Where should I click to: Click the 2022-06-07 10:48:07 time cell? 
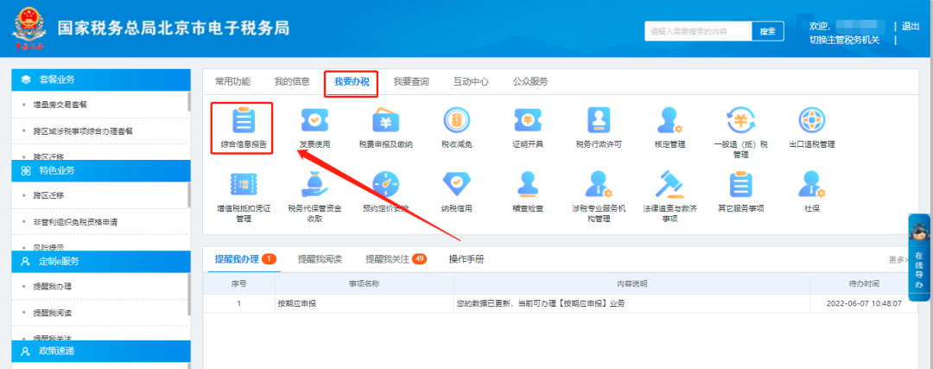click(864, 303)
